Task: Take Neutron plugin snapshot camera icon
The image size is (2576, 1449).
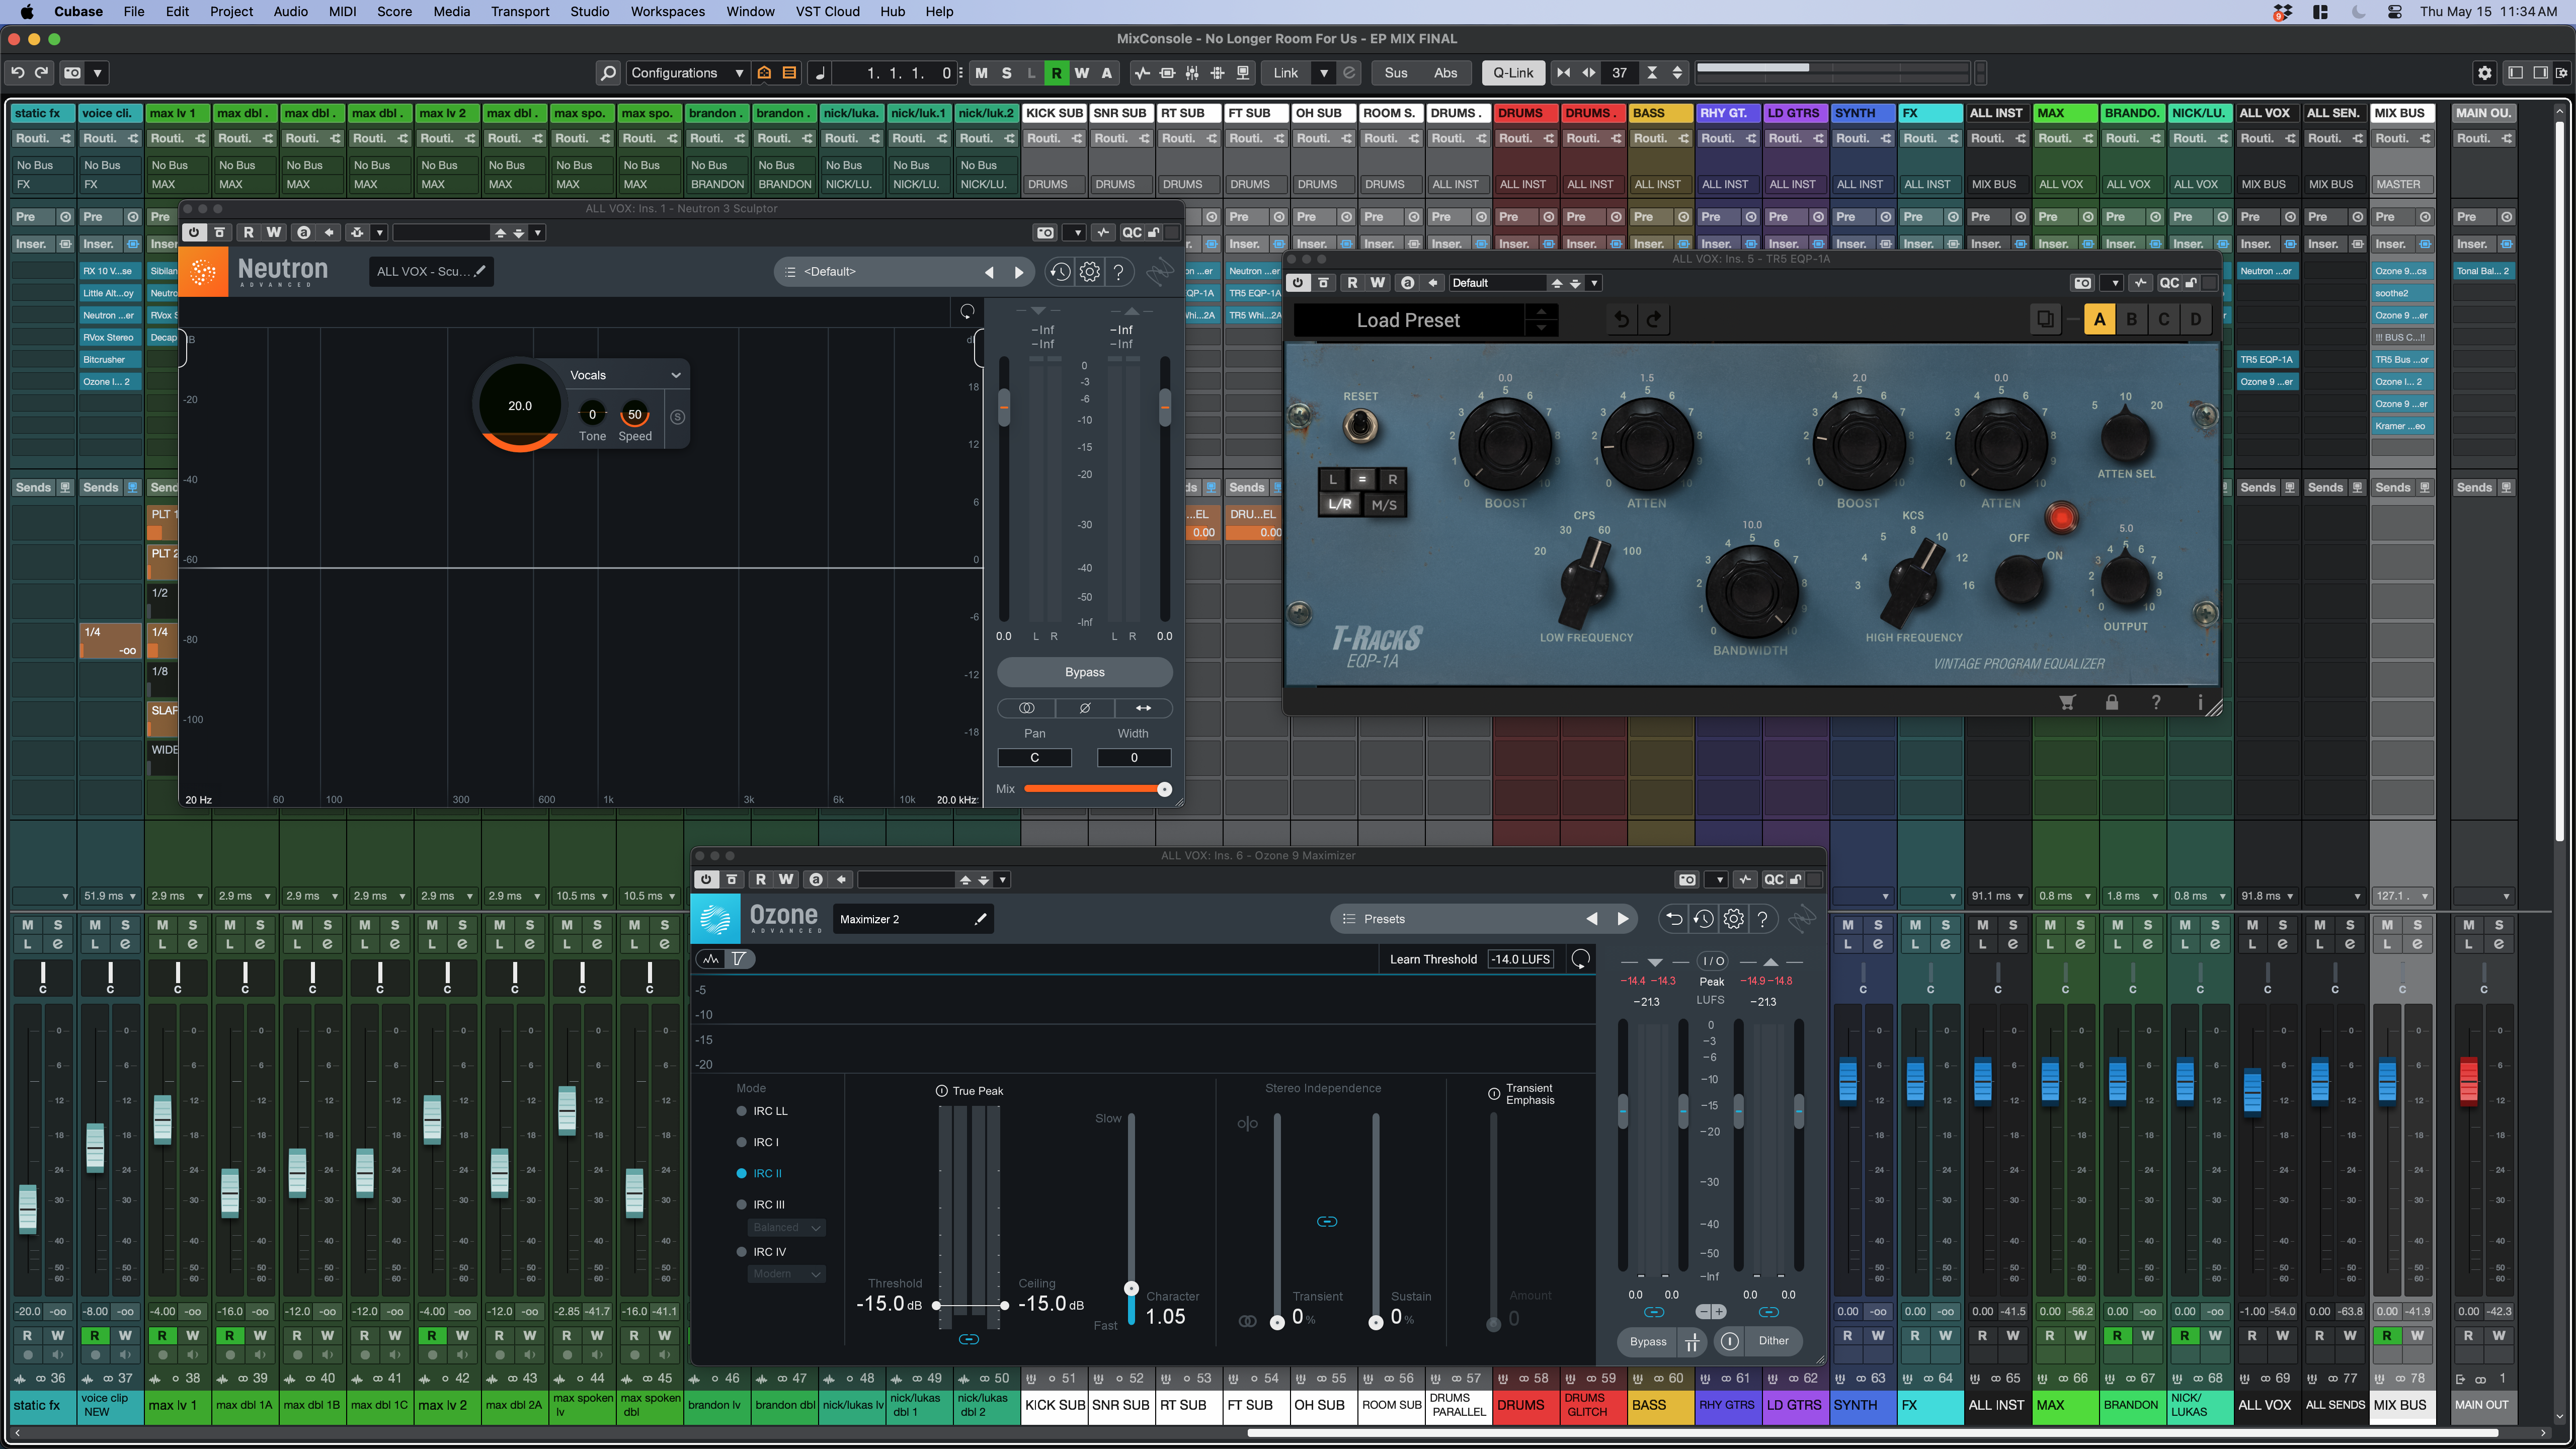Action: (1045, 233)
